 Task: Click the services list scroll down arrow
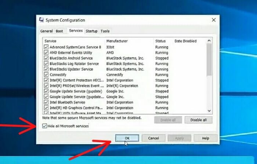tap(209, 111)
